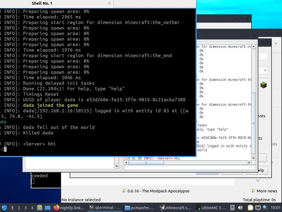Switch to Minecraft server taskbar window

click(175, 208)
